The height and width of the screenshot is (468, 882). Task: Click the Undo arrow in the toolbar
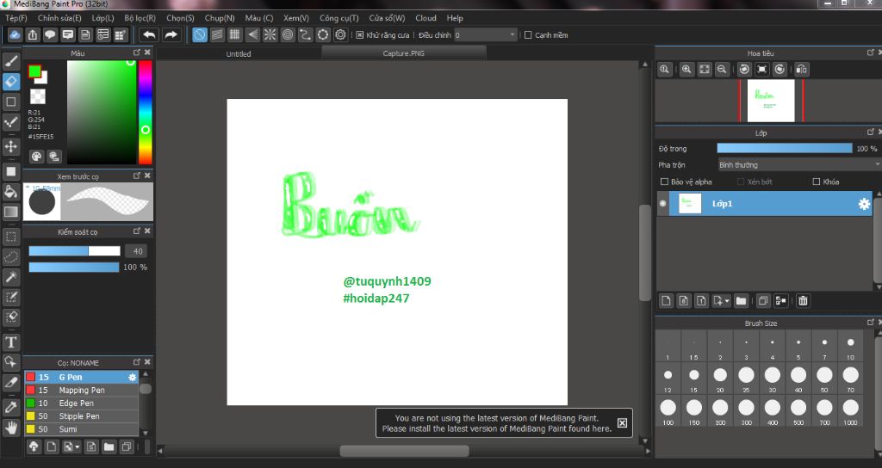coord(149,34)
